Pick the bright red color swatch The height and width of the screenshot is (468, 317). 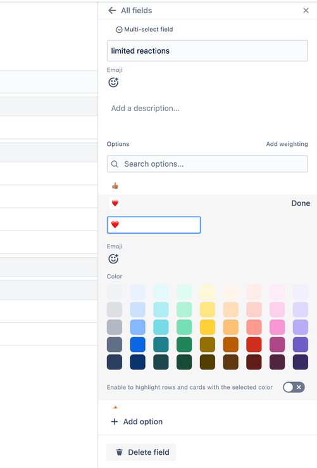coord(254,345)
